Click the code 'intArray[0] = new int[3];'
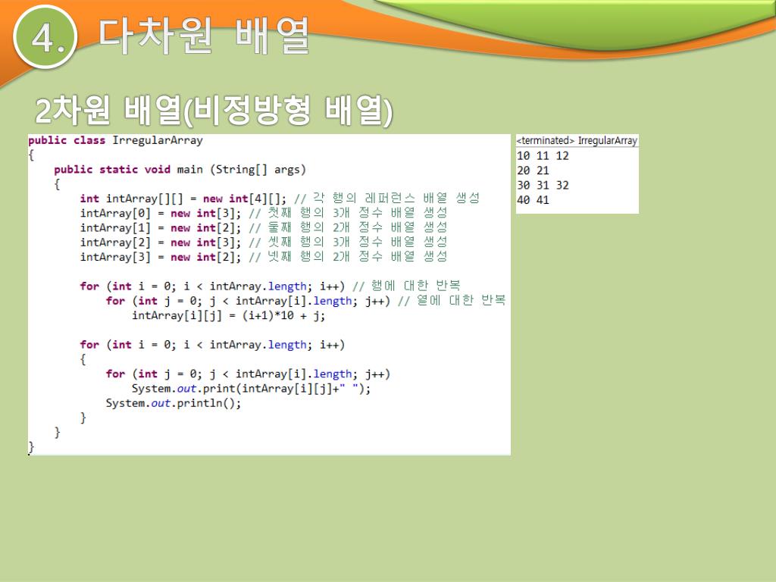 161,213
